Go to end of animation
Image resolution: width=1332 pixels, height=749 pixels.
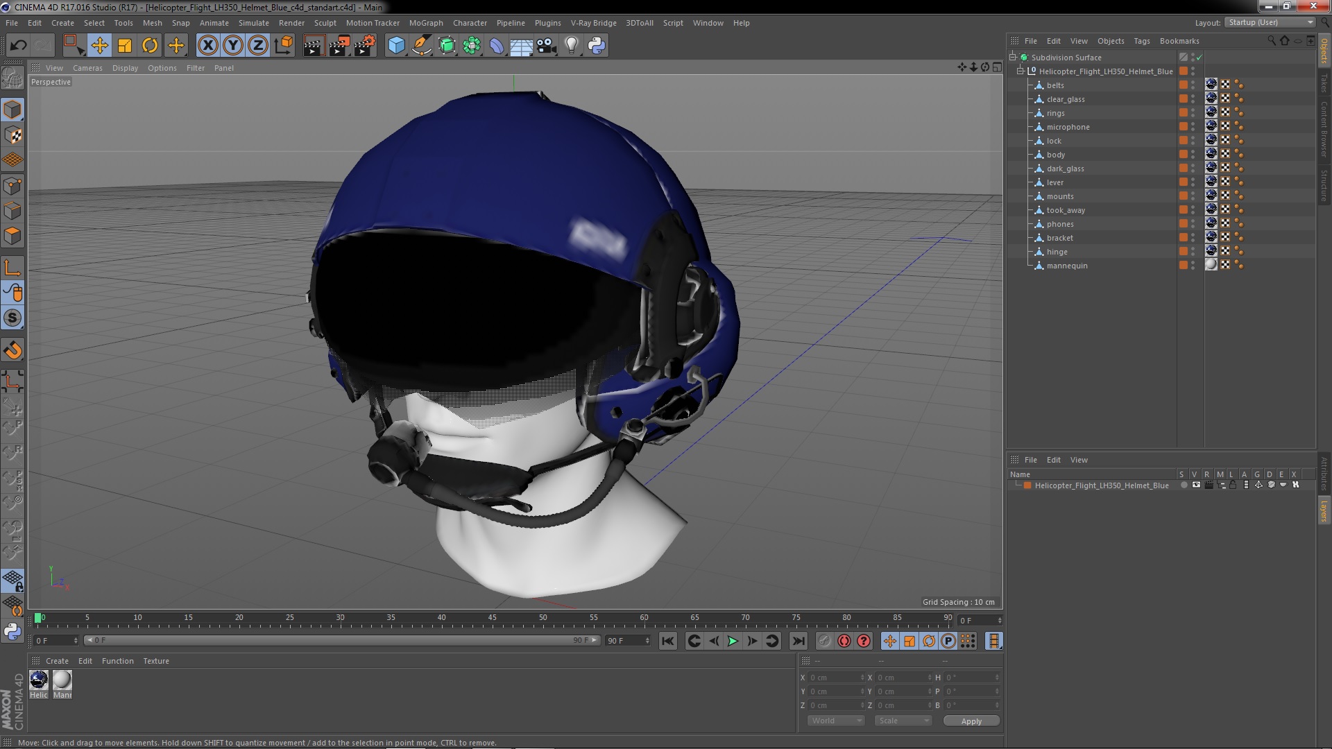coord(799,641)
